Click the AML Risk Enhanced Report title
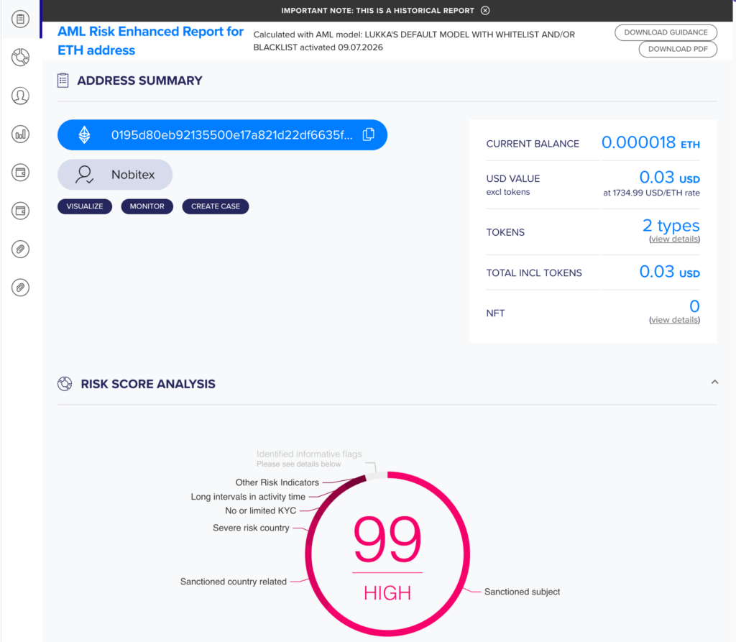Viewport: 736px width, 642px height. (150, 41)
